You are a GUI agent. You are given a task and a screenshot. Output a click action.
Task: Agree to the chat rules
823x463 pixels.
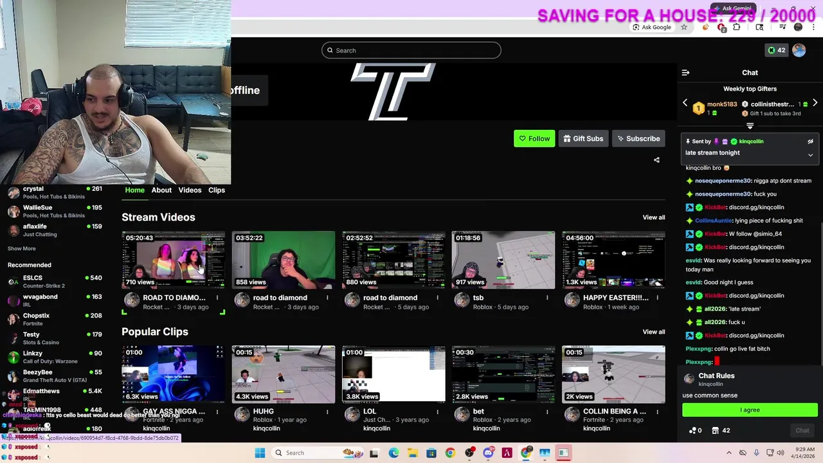click(750, 410)
